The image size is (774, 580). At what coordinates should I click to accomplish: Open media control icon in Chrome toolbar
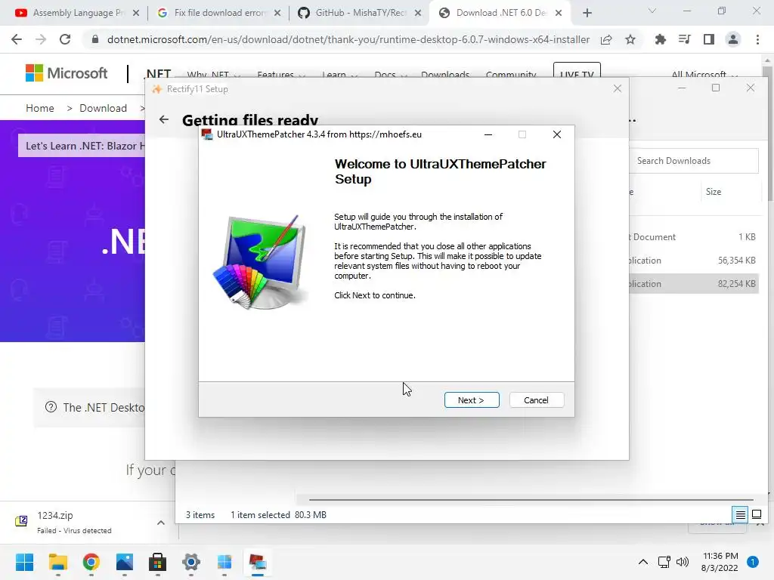point(684,39)
